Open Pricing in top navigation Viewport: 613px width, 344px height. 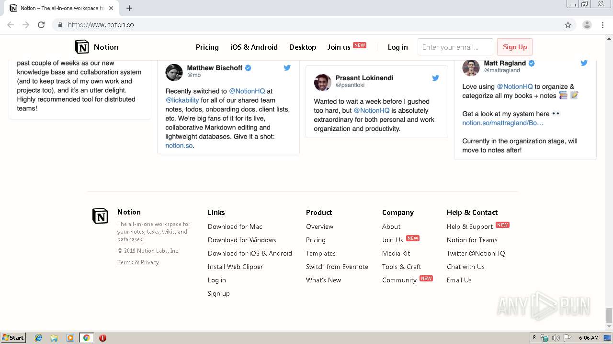207,47
